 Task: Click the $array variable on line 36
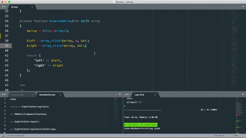32,31
